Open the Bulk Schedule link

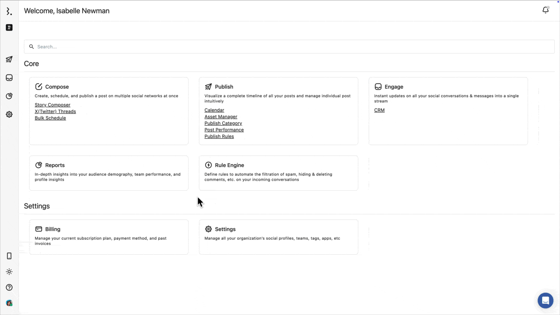coord(50,118)
